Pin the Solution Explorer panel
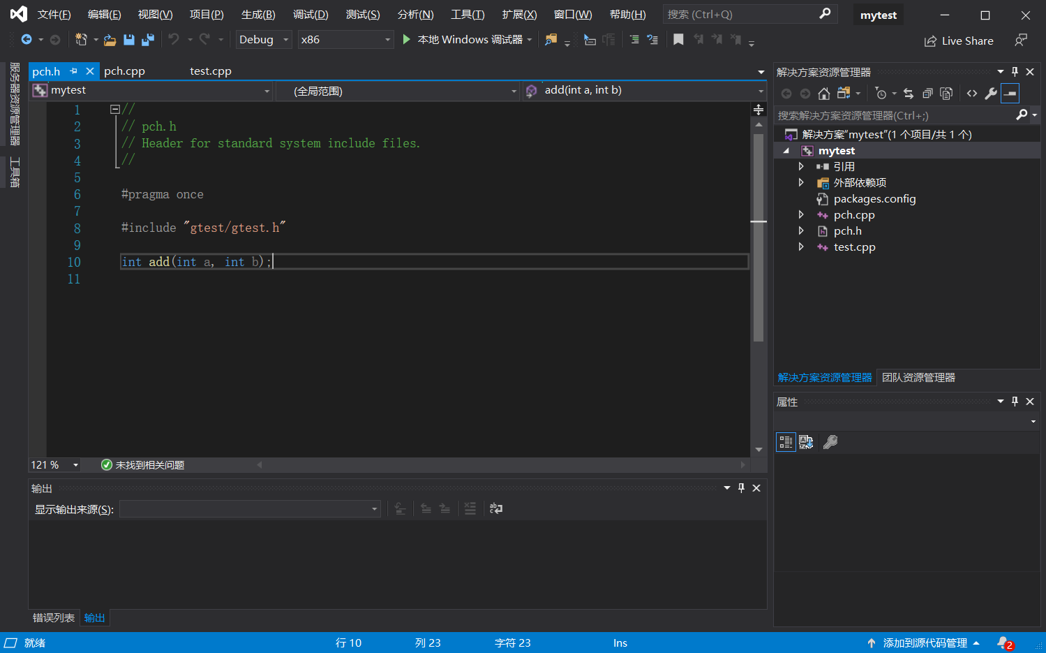The image size is (1046, 653). [x=1015, y=71]
